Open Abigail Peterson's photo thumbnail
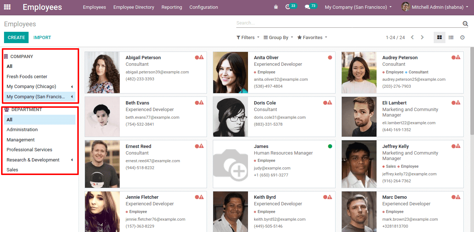 click(102, 72)
